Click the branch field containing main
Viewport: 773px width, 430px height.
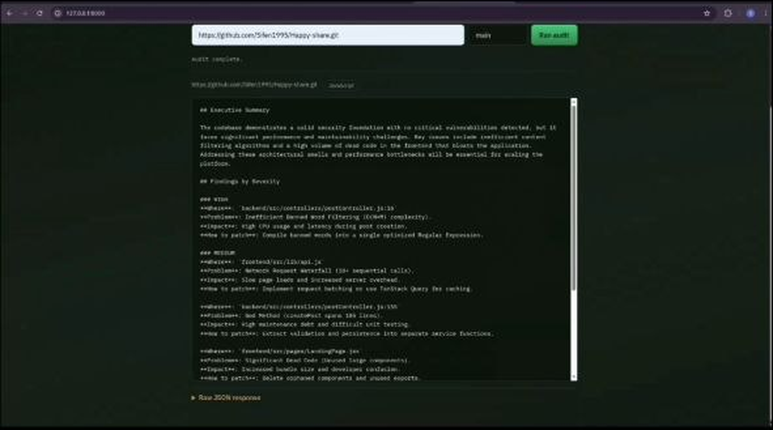498,35
